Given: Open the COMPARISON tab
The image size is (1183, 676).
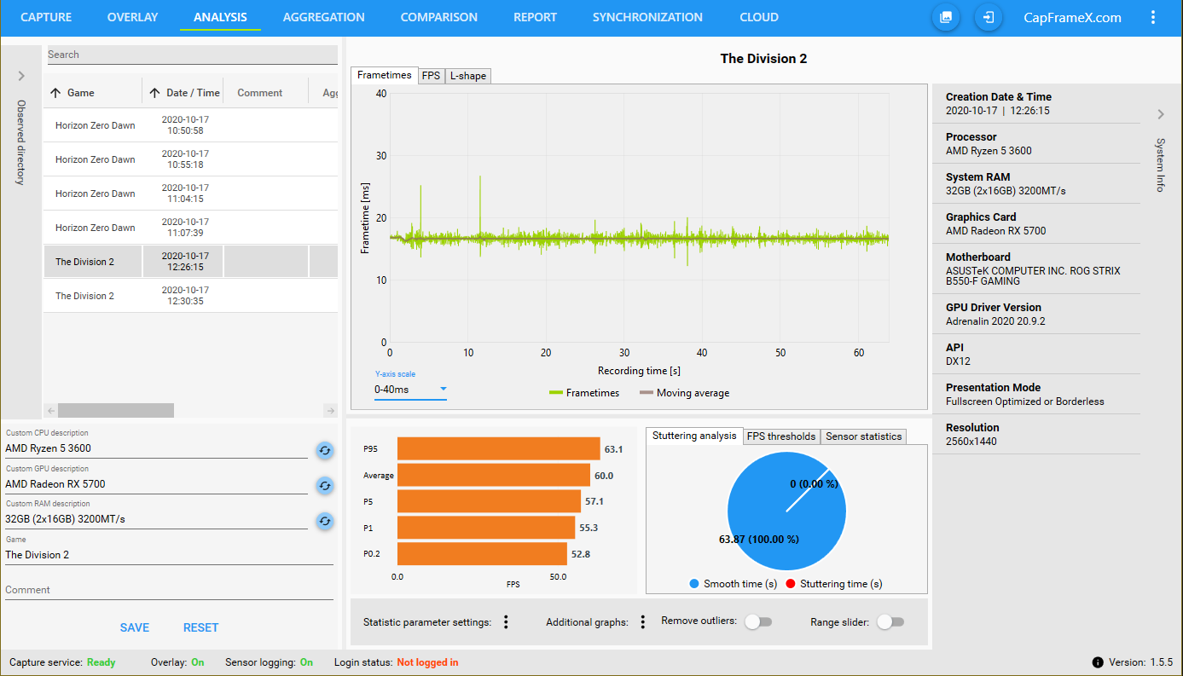Looking at the screenshot, I should 439,17.
